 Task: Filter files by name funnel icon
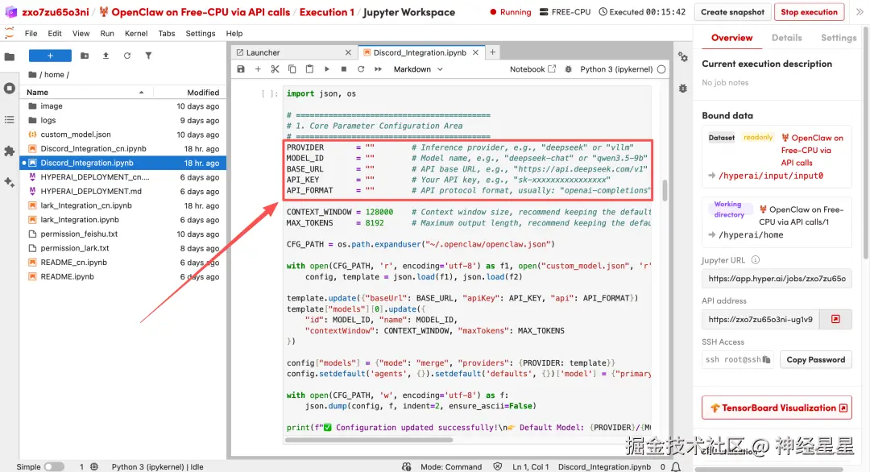pos(148,56)
